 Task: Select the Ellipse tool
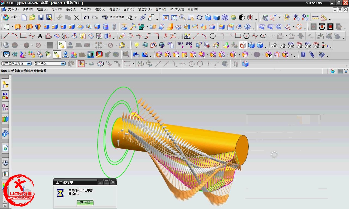click(x=263, y=36)
